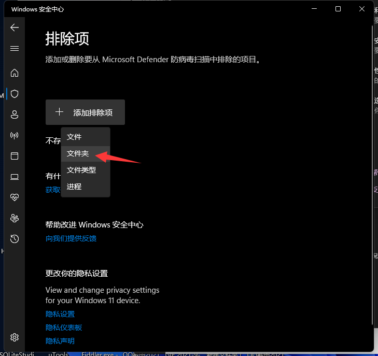Open Virus & threat protection shield icon
The width and height of the screenshot is (378, 356).
click(15, 94)
